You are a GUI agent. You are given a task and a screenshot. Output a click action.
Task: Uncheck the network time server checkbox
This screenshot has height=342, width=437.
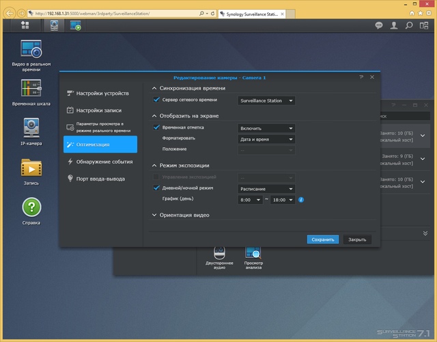point(156,100)
